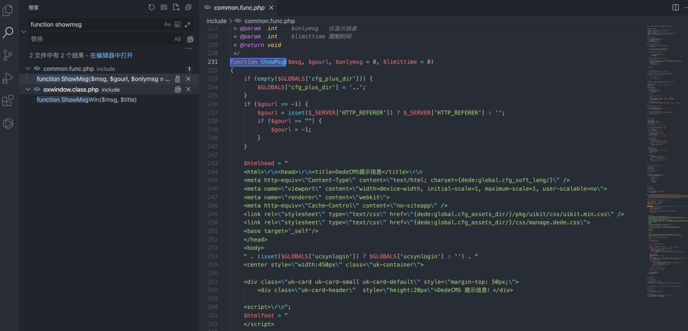Collapse common.func.php search results

point(28,69)
